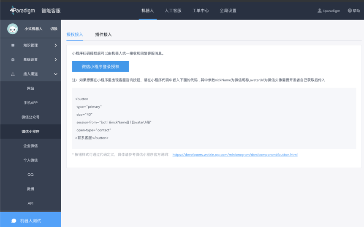This screenshot has height=227, width=364.
Task: Collapse the 接入渠道 chevron
Action: 56,74
